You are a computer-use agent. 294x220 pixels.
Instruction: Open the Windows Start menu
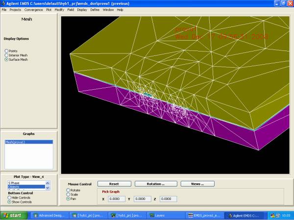tap(14, 216)
